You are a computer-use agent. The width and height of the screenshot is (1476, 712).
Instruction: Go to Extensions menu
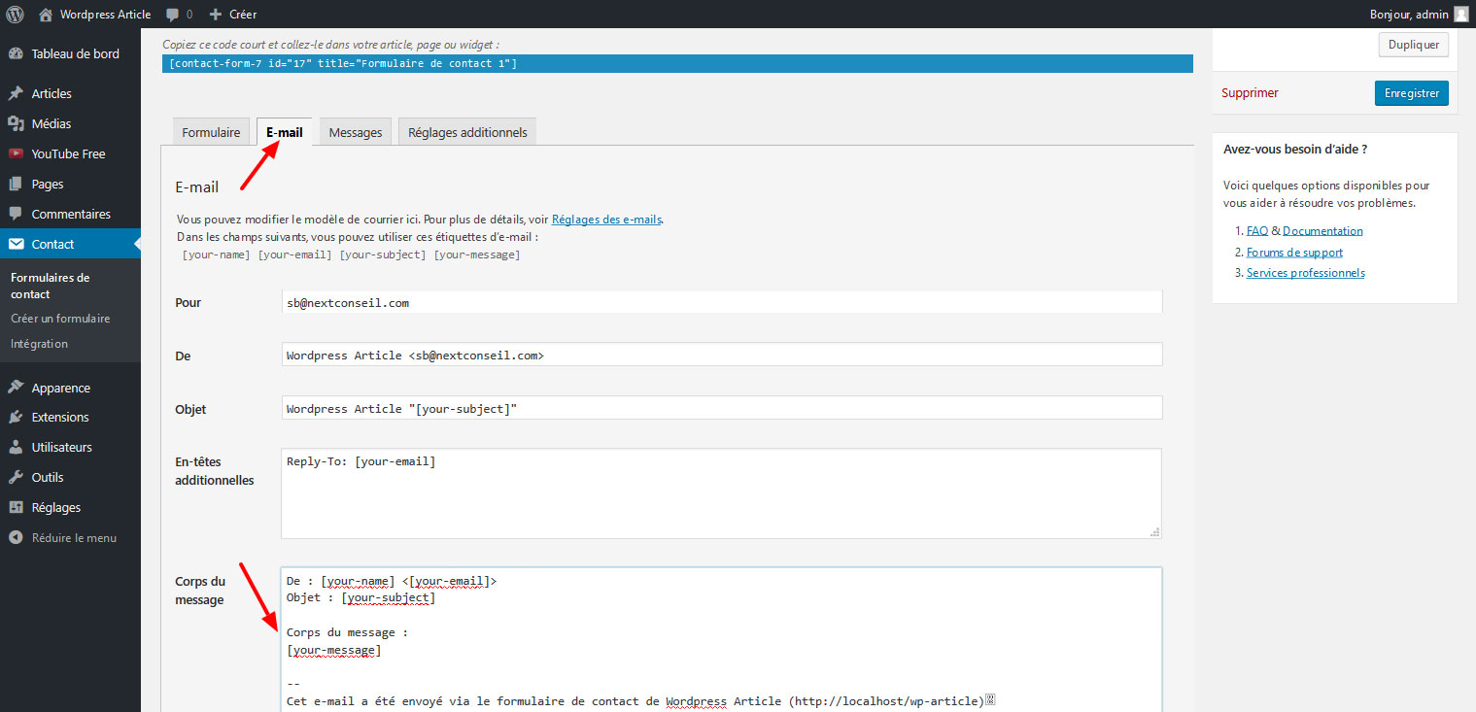60,417
